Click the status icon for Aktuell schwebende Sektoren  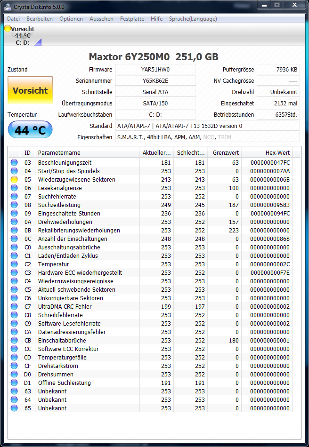(14, 289)
